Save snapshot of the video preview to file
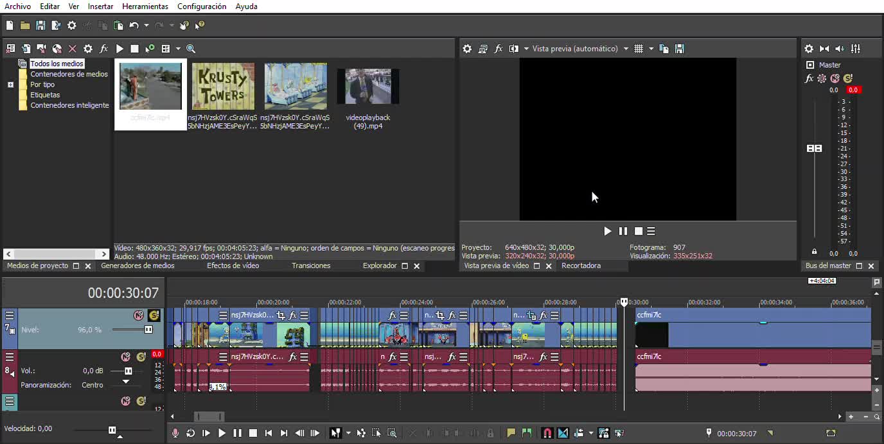The height and width of the screenshot is (444, 884). [680, 49]
